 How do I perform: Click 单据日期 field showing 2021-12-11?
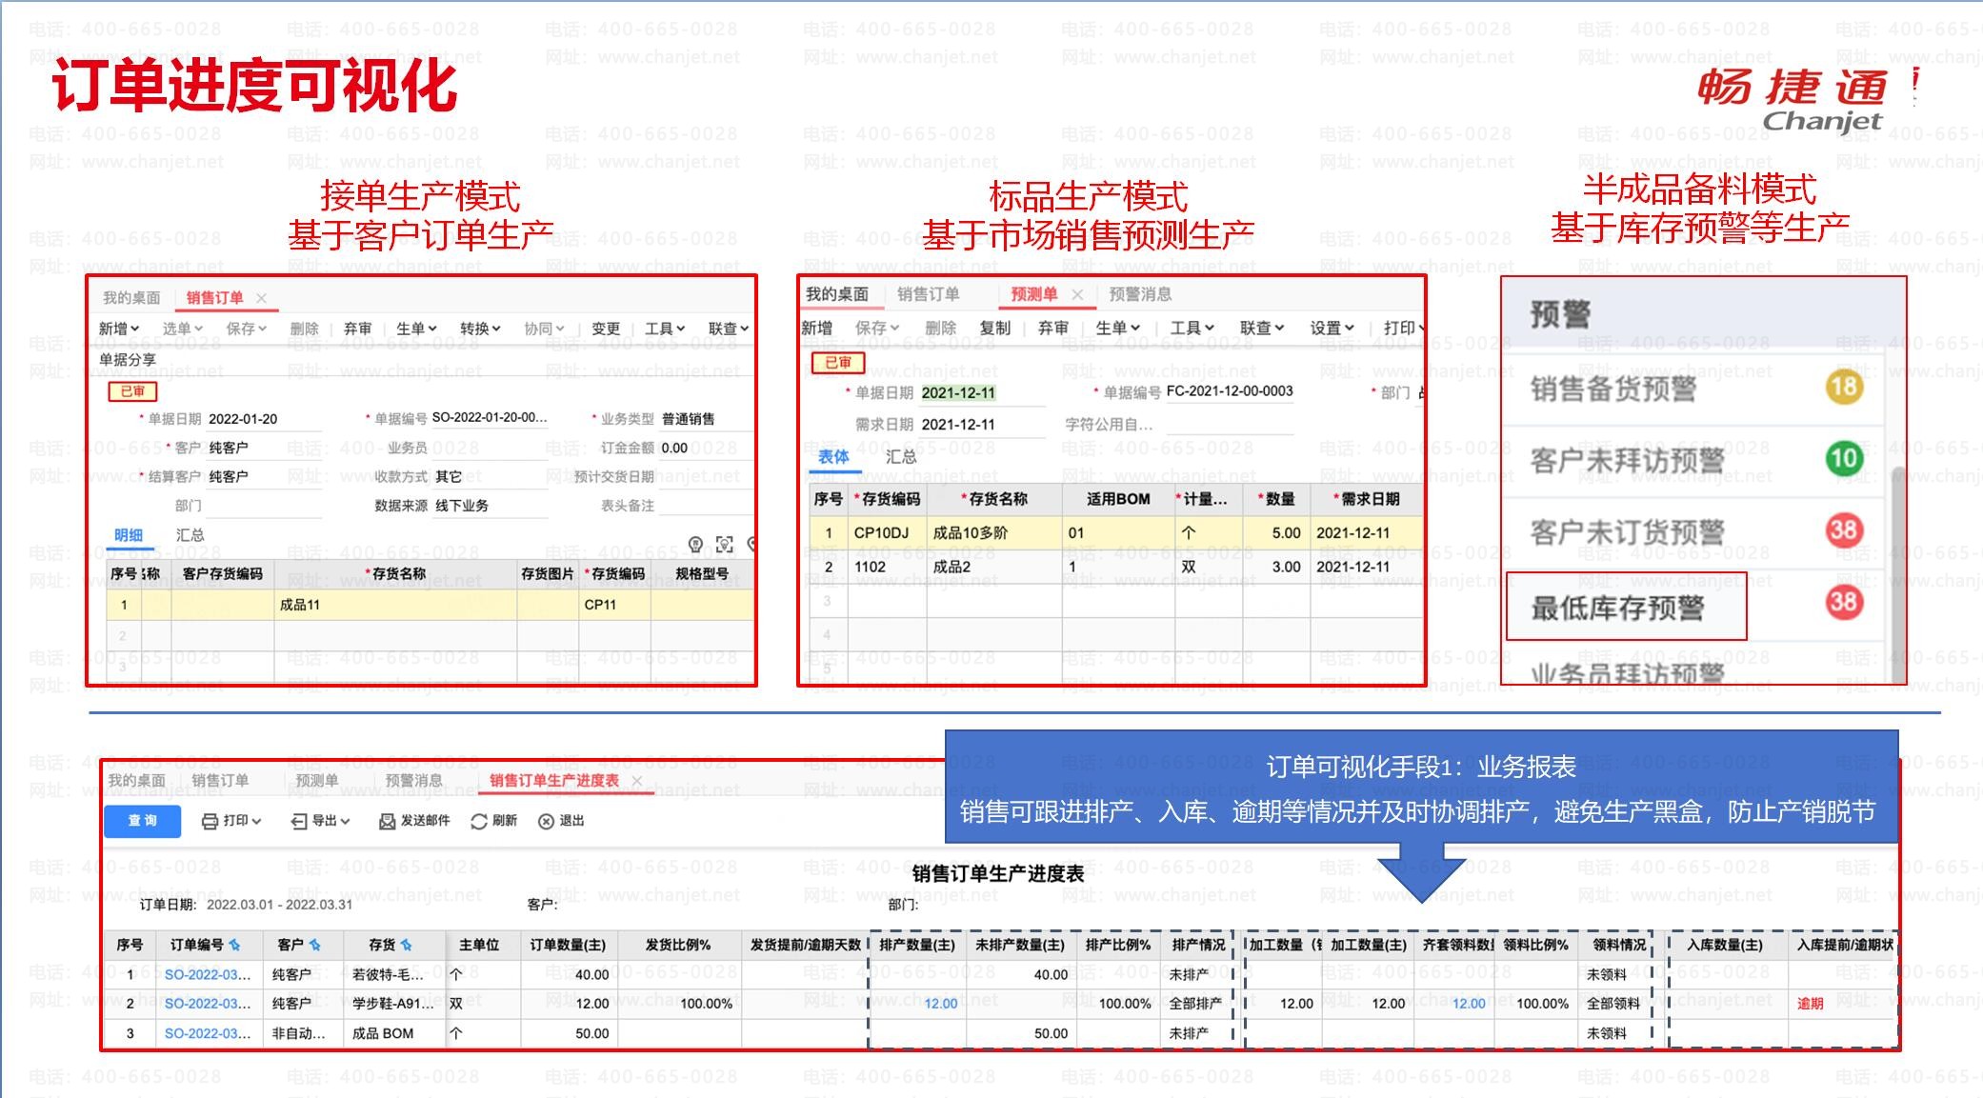[x=981, y=393]
